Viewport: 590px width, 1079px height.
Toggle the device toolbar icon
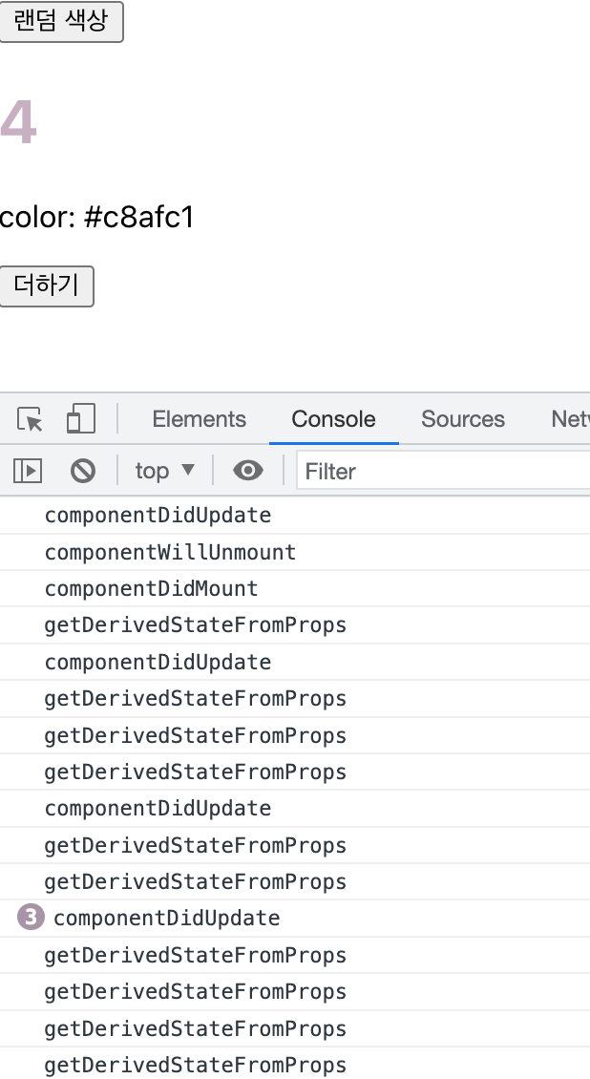80,418
